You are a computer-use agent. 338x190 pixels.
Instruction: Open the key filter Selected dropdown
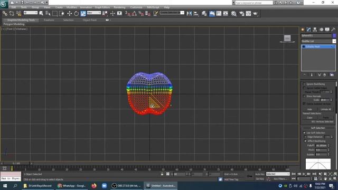pyautogui.click(x=278, y=174)
